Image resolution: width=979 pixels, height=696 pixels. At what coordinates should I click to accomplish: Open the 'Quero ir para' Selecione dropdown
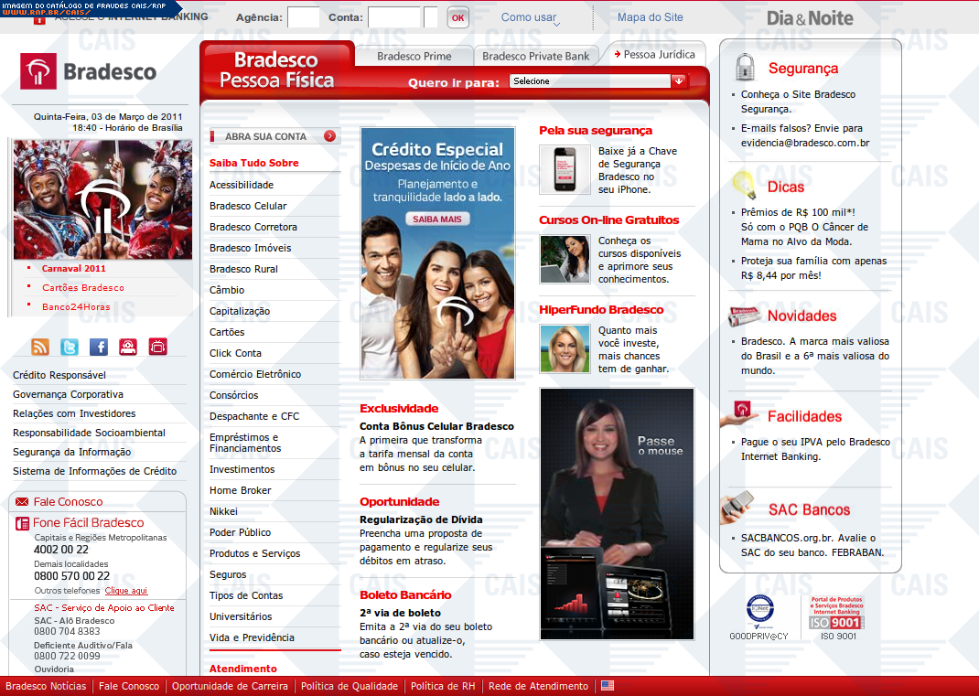[x=597, y=81]
